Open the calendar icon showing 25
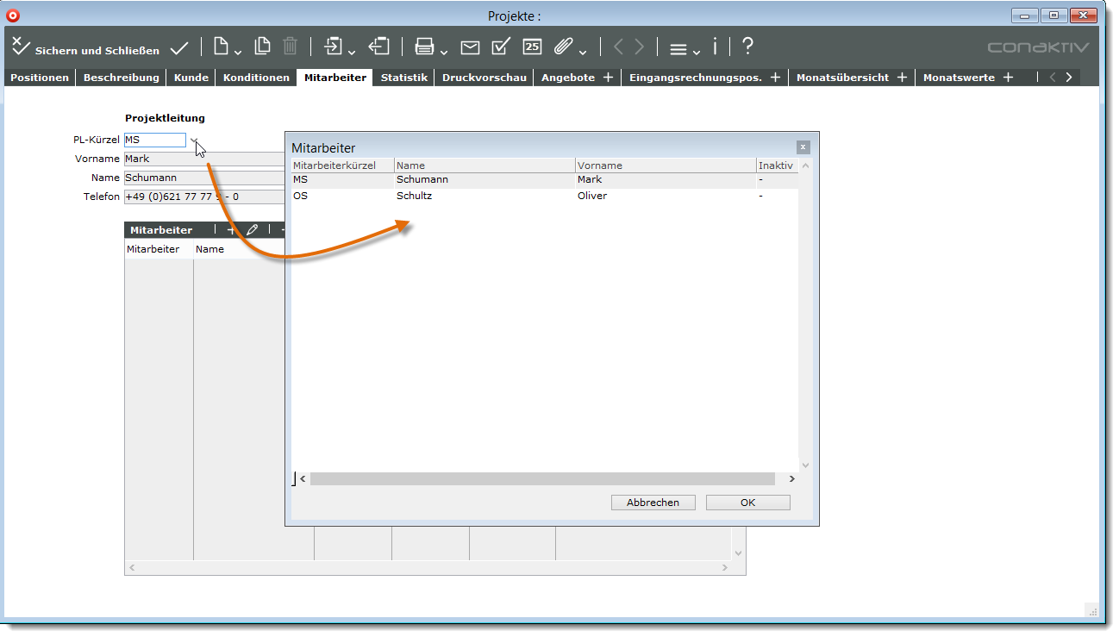Image resolution: width=1119 pixels, height=637 pixels. point(533,47)
